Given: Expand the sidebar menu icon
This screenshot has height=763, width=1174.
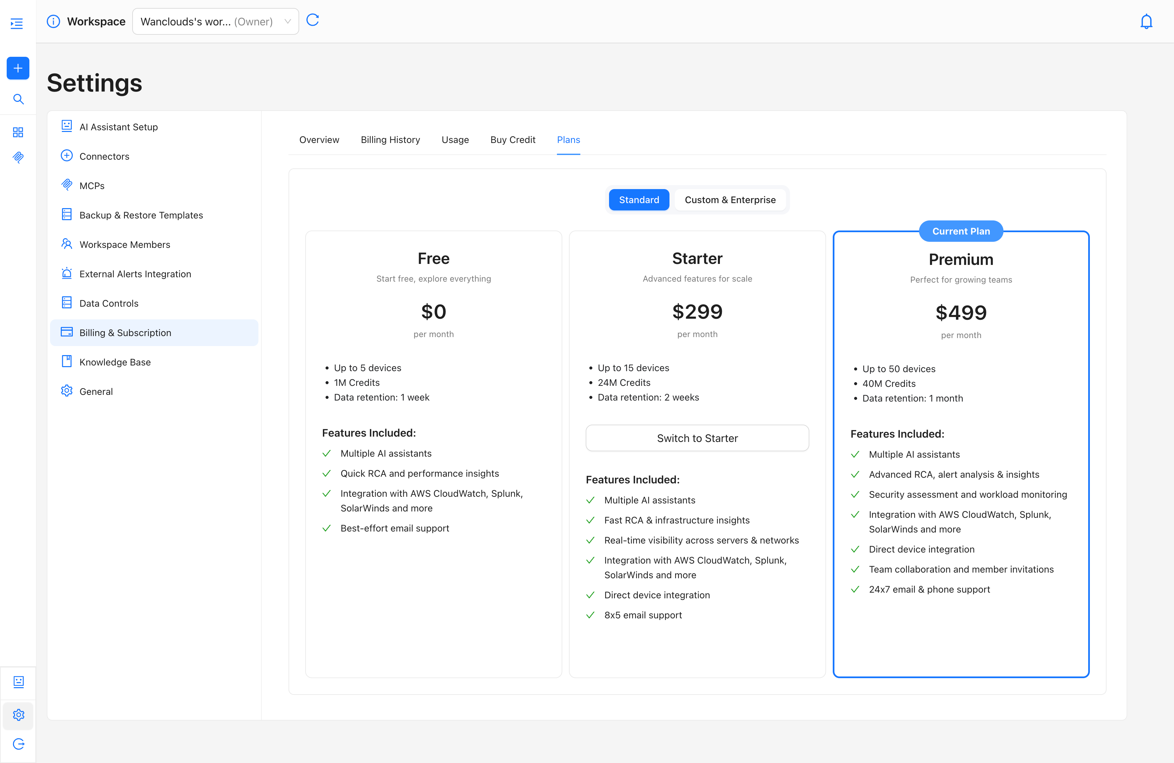Looking at the screenshot, I should click(17, 23).
